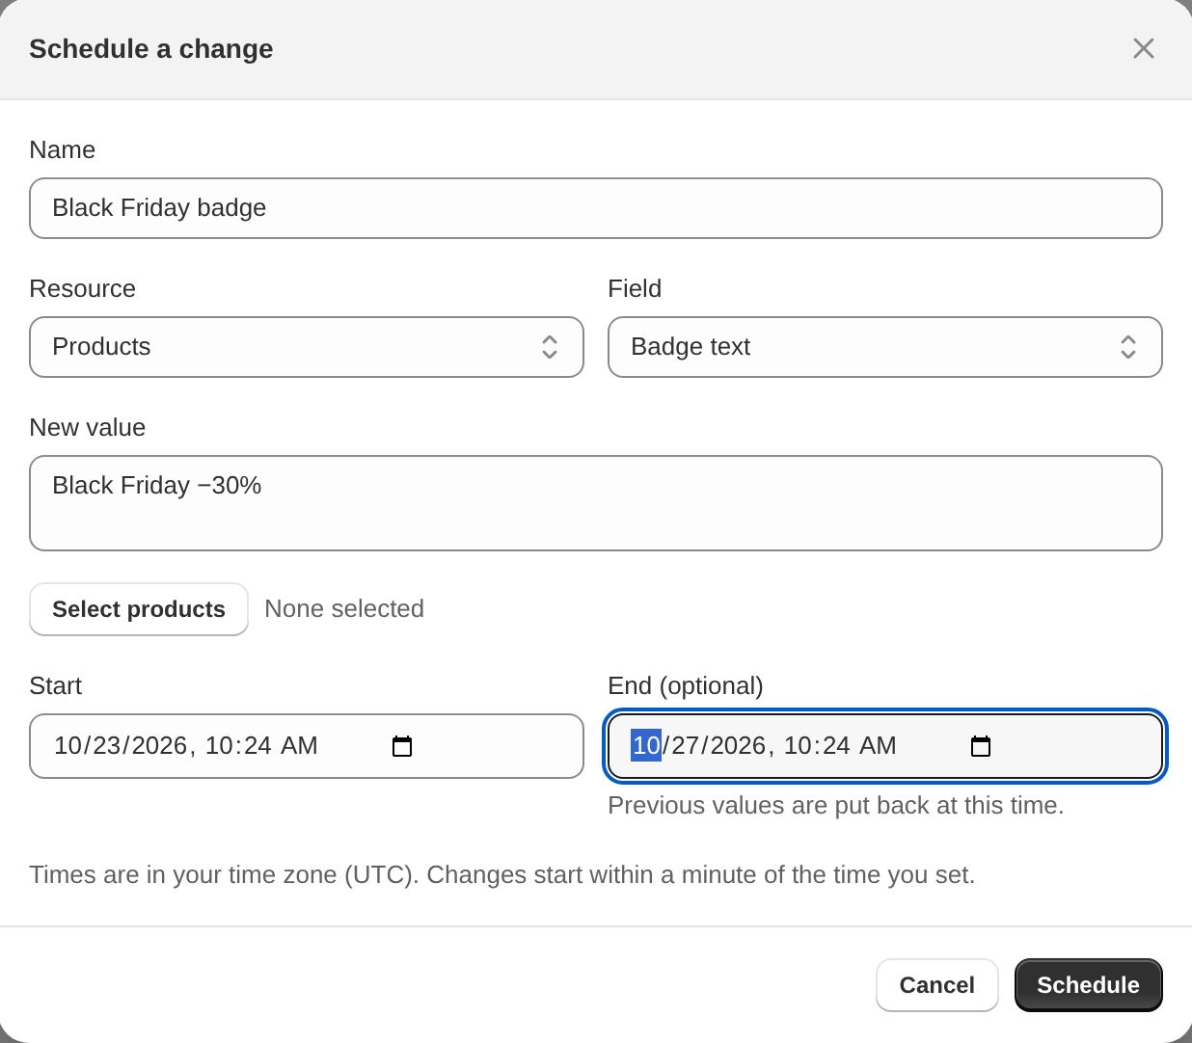Open the Field dropdown showing Badge text
This screenshot has width=1192, height=1043.
pos(885,347)
